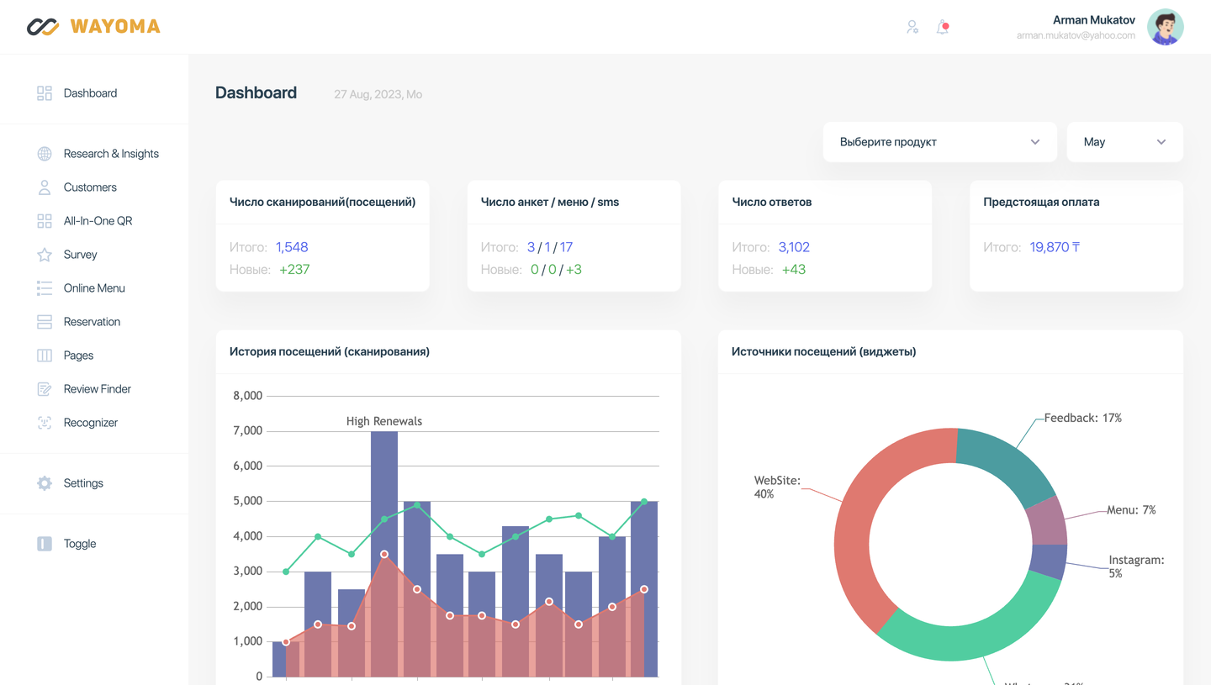The width and height of the screenshot is (1211, 685).
Task: Click the 3,102 total answers value
Action: [x=794, y=247]
